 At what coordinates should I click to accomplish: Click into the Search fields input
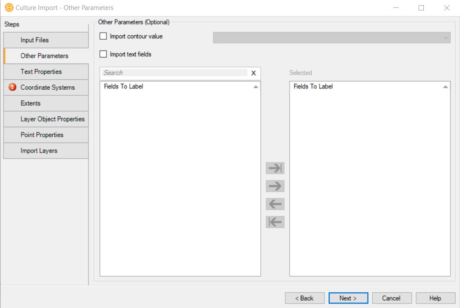pos(174,73)
